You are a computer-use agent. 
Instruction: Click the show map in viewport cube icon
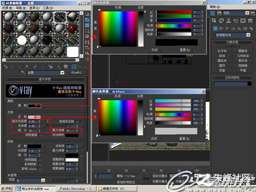tap(66, 66)
